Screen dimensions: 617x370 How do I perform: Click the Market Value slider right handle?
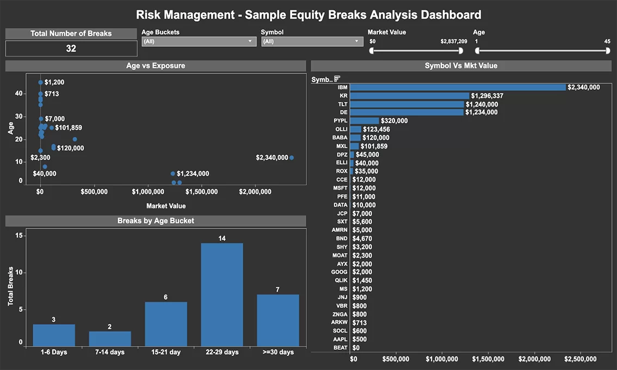point(461,51)
